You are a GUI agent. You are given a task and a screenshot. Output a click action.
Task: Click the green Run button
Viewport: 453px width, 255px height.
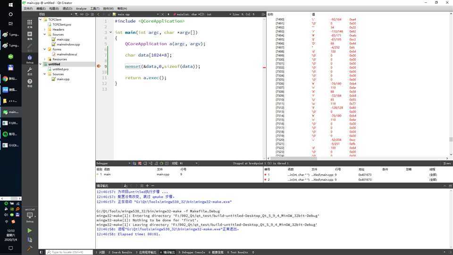[29, 230]
